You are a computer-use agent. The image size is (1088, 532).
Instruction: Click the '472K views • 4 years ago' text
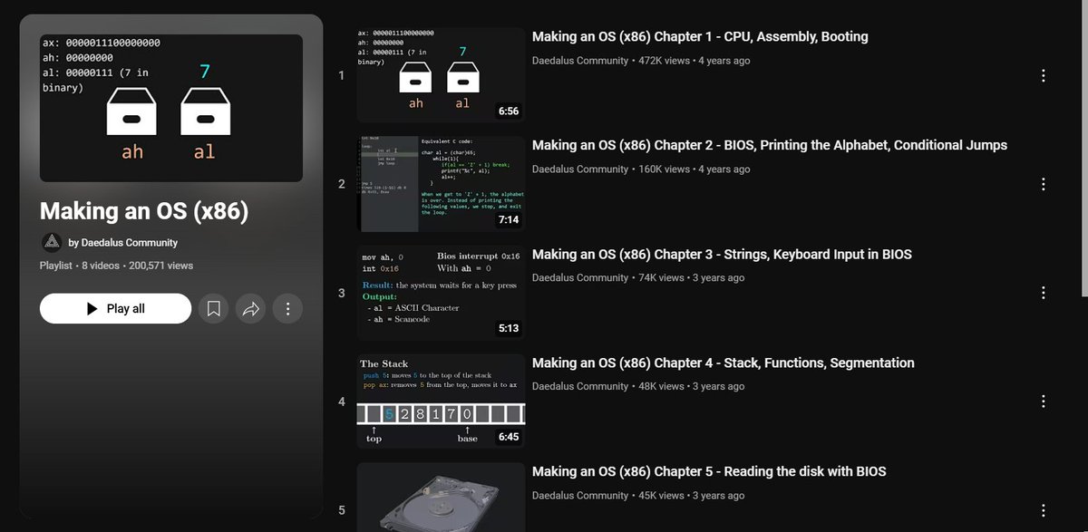click(x=695, y=61)
